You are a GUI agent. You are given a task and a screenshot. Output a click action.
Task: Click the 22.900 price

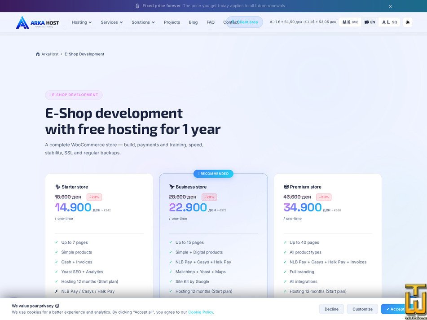188,207
